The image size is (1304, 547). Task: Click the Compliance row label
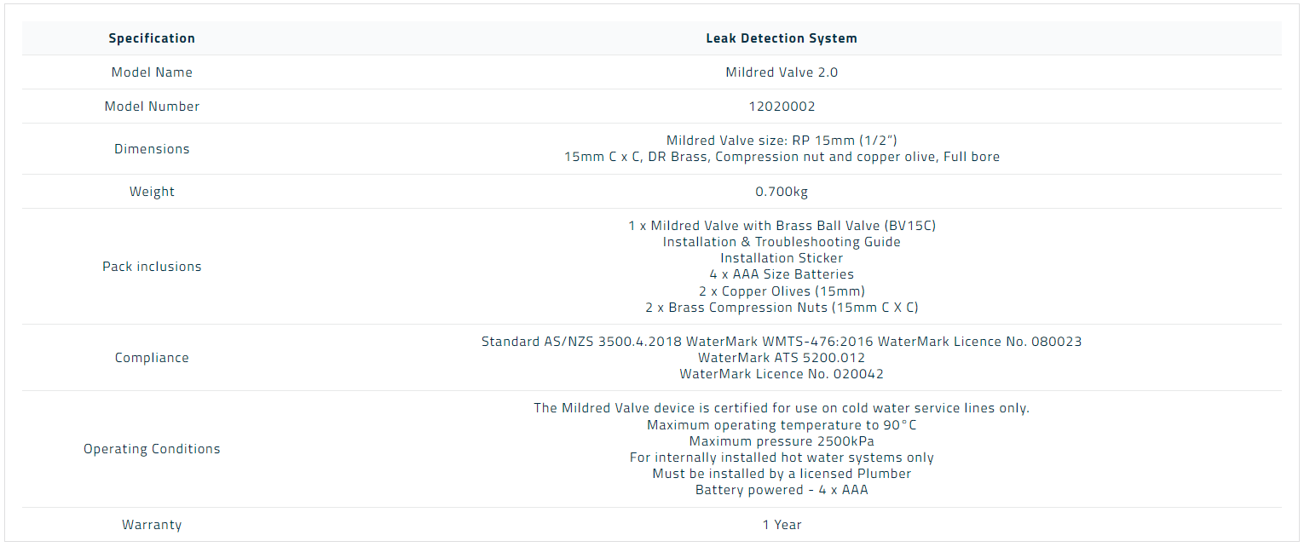pos(152,358)
